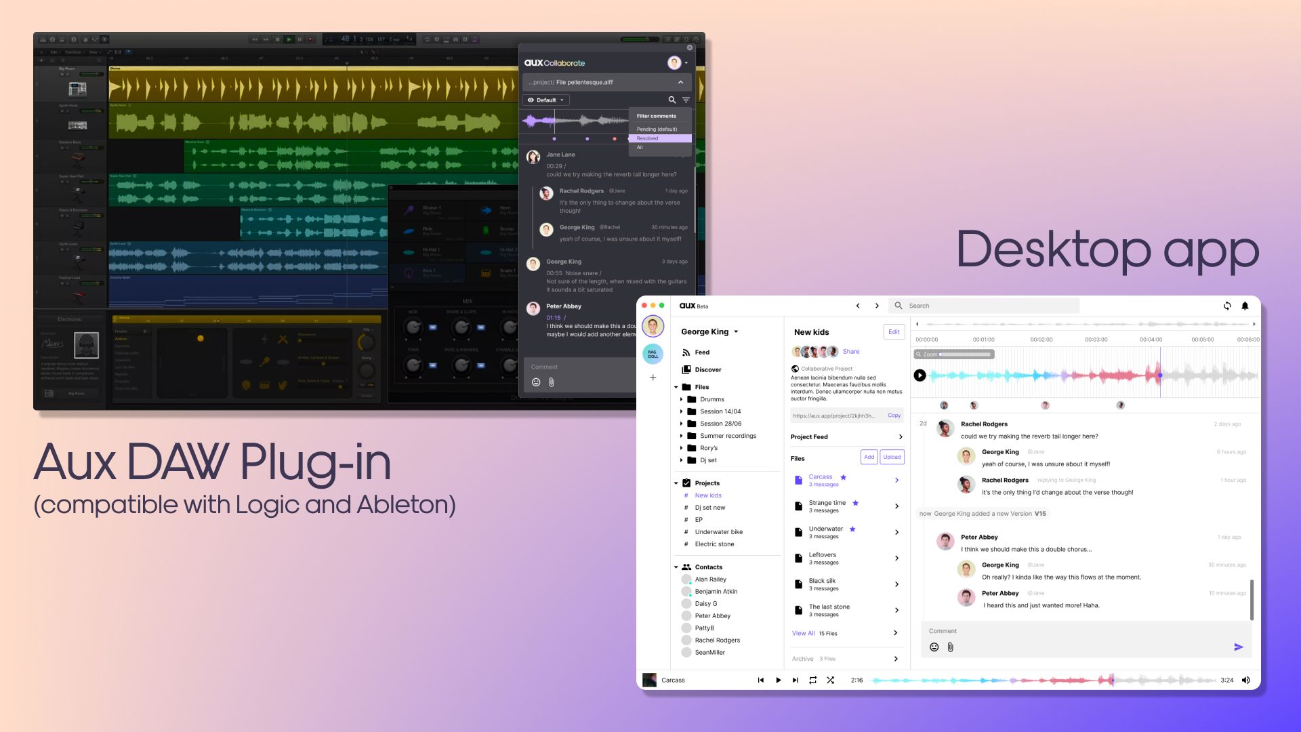Viewport: 1301px width, 732px height.
Task: Open emoji picker in plug-in comment box
Action: point(536,382)
